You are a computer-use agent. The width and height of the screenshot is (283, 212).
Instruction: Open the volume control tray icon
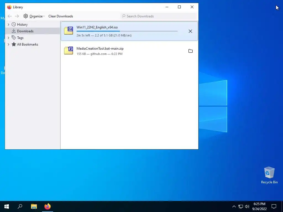click(247, 206)
